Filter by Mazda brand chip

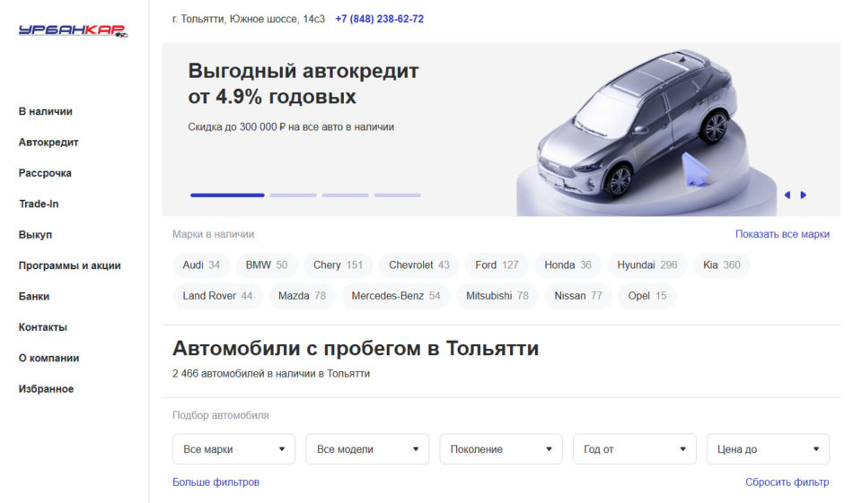coord(302,296)
